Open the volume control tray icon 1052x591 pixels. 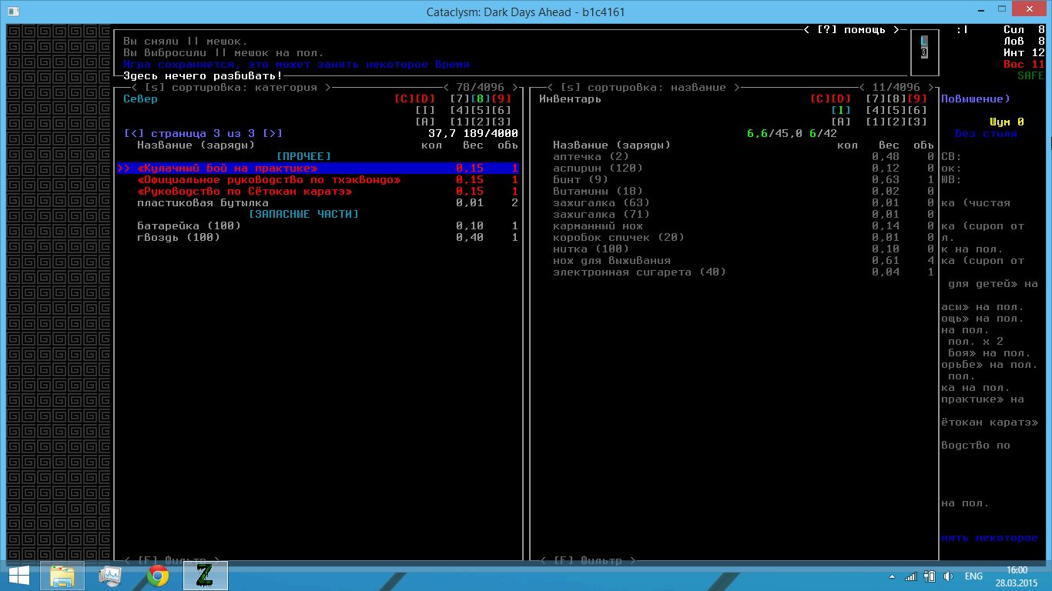[x=948, y=576]
